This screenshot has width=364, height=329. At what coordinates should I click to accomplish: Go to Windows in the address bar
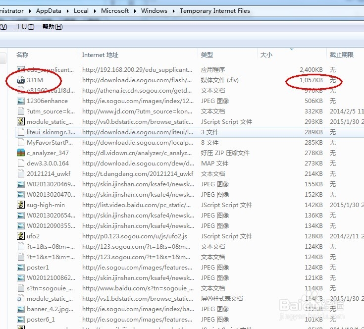pos(154,11)
